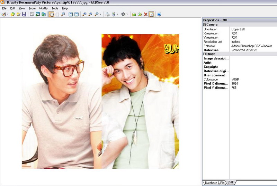The image size is (277, 186).
Task: Save the image with floppy icon
Action: click(x=24, y=14)
